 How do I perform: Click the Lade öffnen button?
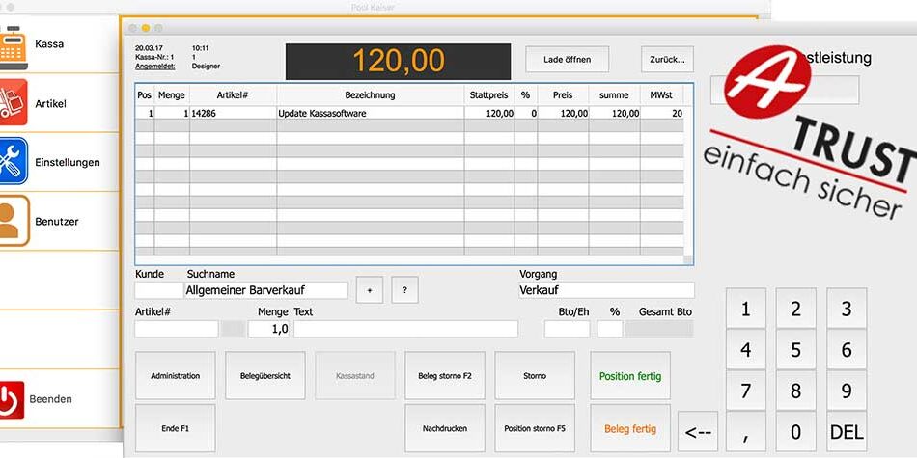click(567, 60)
